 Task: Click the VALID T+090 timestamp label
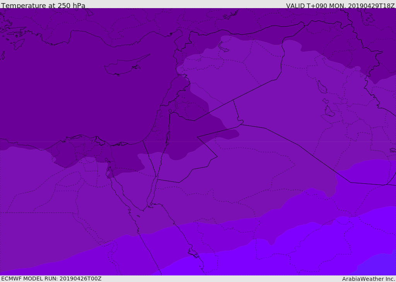tap(340, 6)
